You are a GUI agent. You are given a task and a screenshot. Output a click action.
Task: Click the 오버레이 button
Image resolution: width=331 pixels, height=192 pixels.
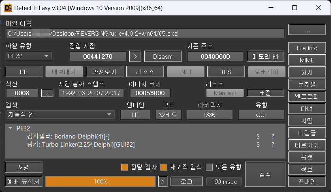click(267, 72)
